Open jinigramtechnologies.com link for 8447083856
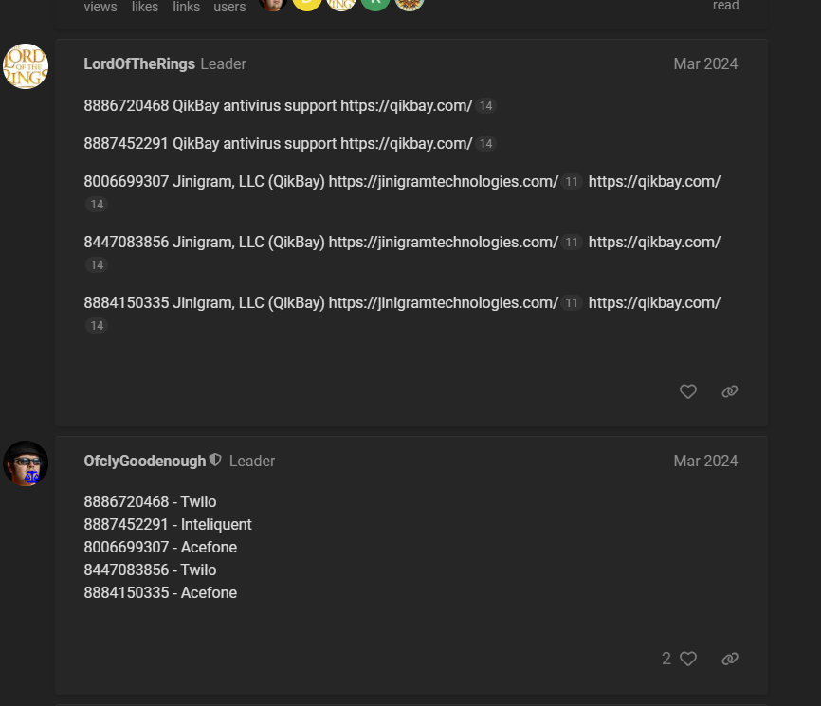Screen dimensions: 821x706 tap(443, 243)
